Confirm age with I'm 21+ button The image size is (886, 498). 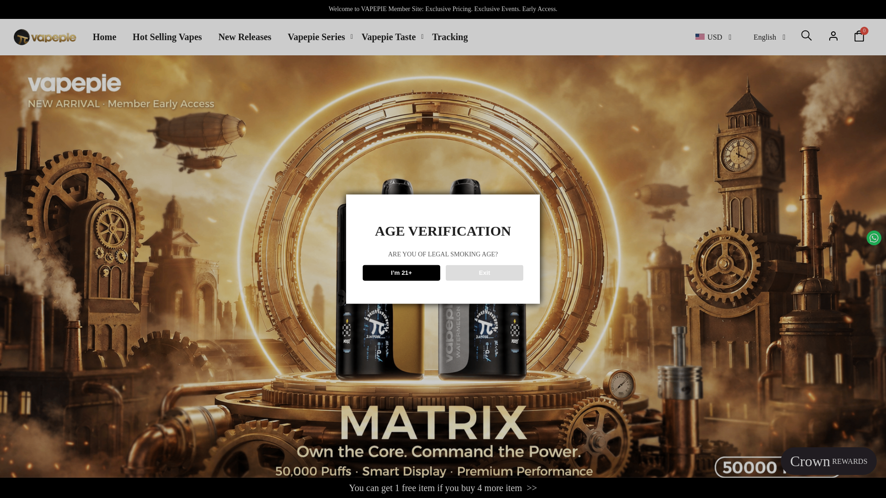pos(401,273)
